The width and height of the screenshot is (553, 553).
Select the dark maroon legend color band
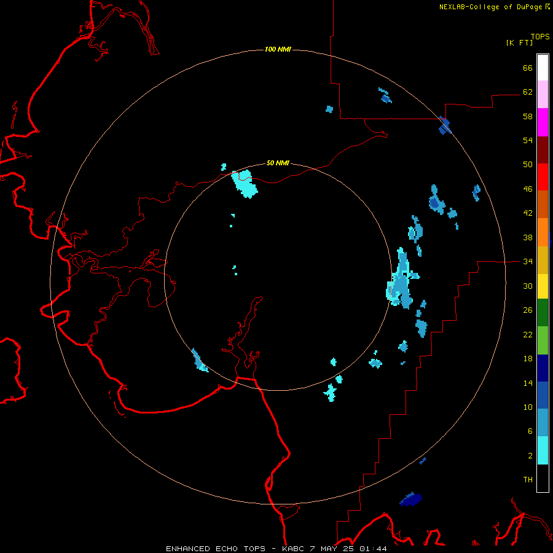pyautogui.click(x=543, y=149)
